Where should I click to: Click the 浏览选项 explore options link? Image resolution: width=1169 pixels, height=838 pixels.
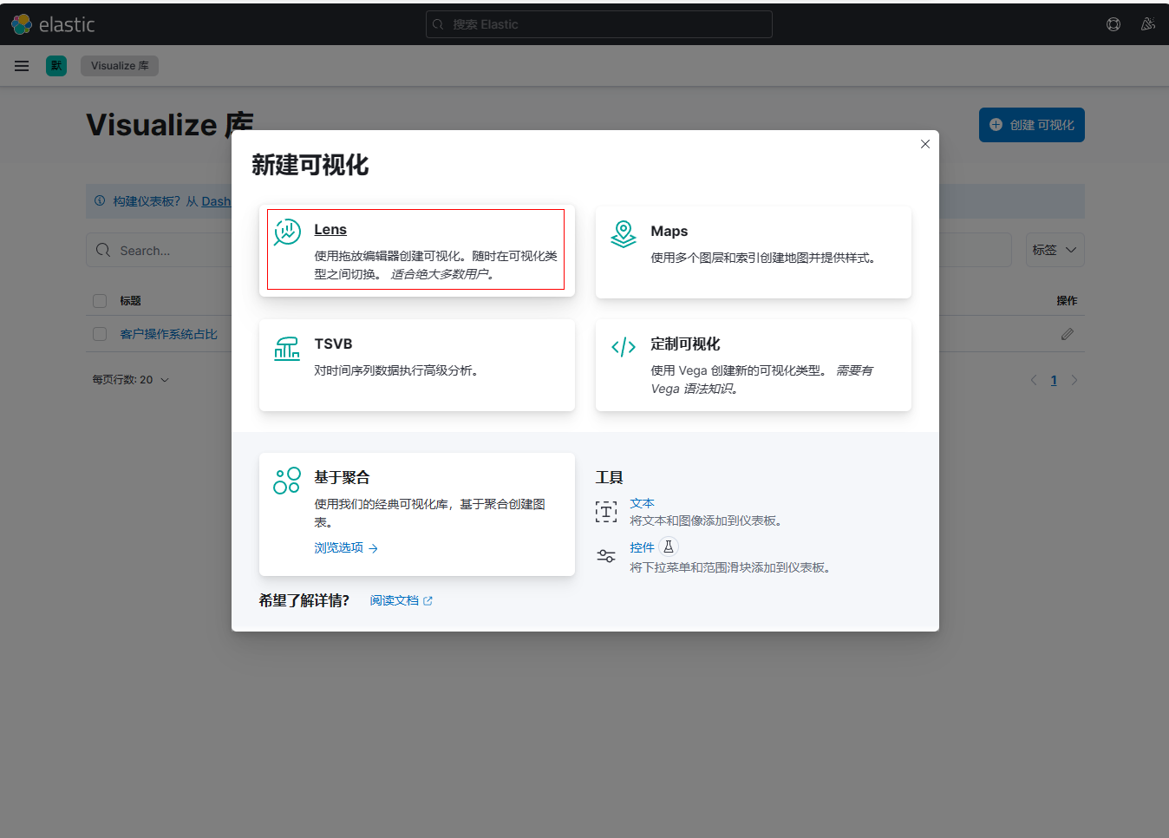pos(345,548)
